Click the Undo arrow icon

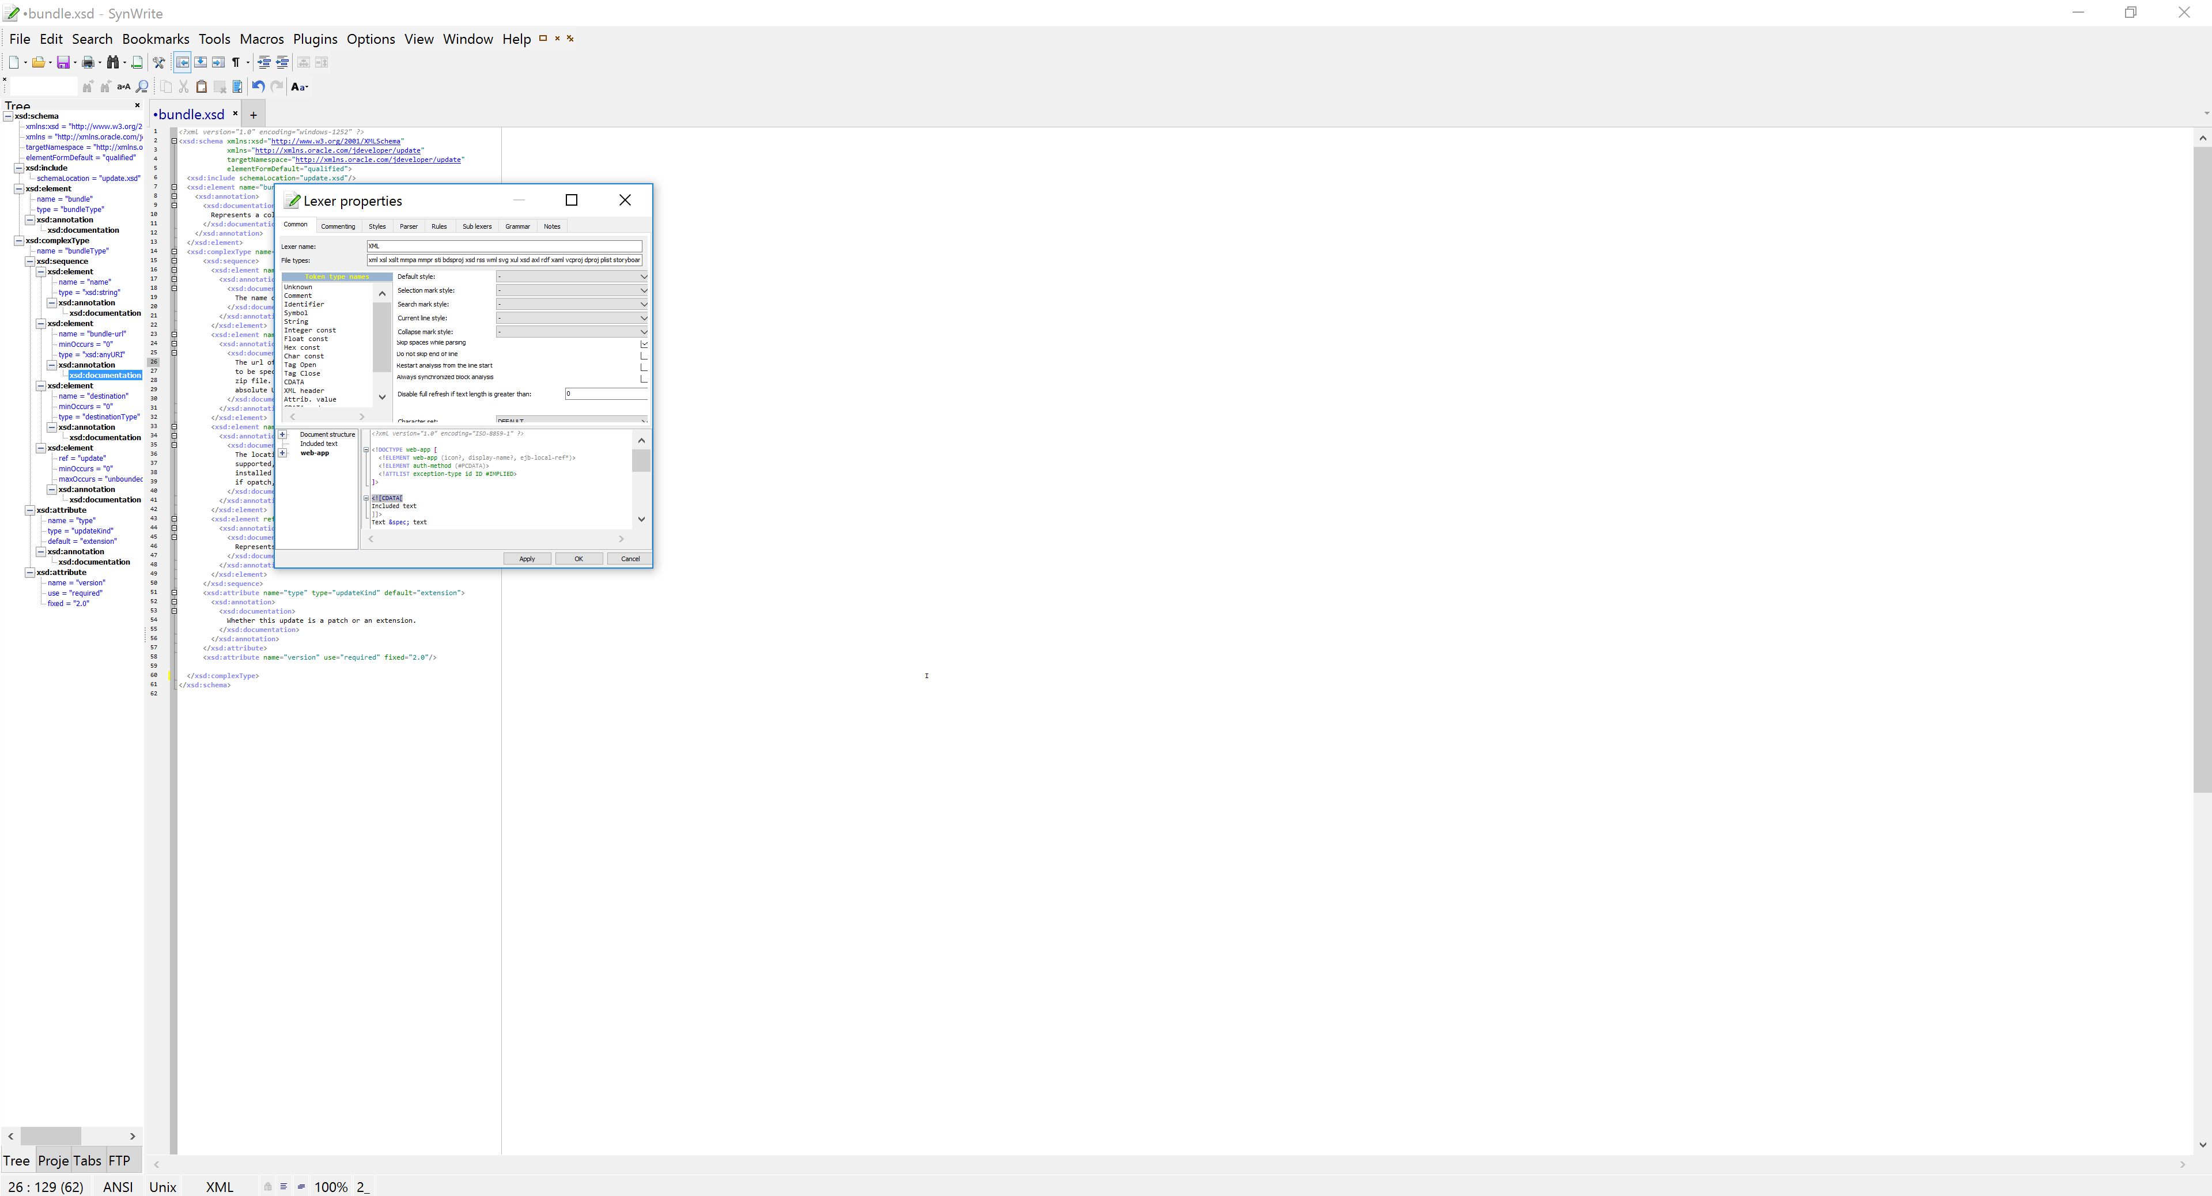[258, 87]
